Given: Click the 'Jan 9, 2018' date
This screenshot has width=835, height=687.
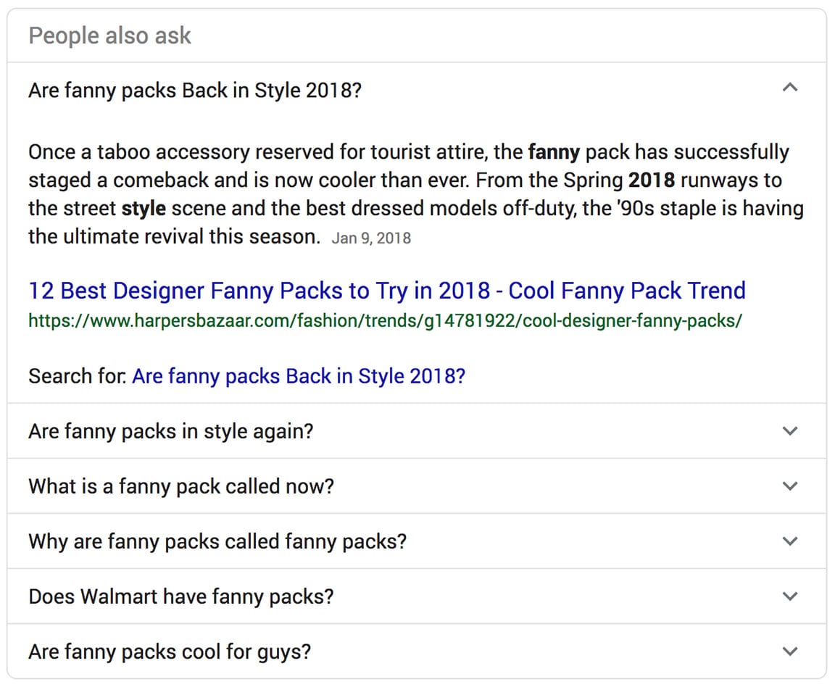Looking at the screenshot, I should (371, 238).
